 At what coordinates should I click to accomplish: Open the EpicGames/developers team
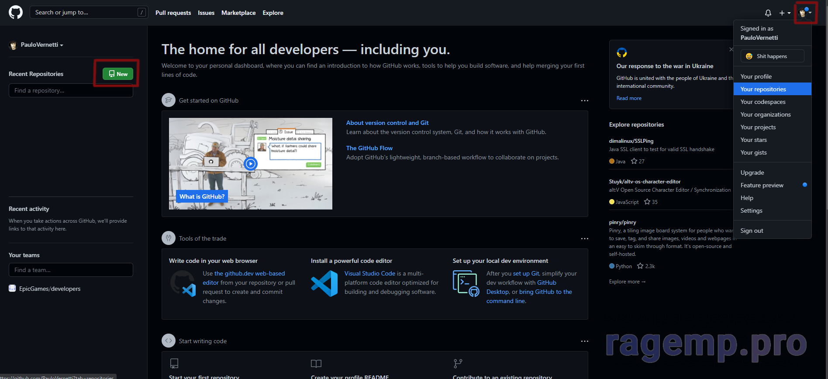point(50,289)
